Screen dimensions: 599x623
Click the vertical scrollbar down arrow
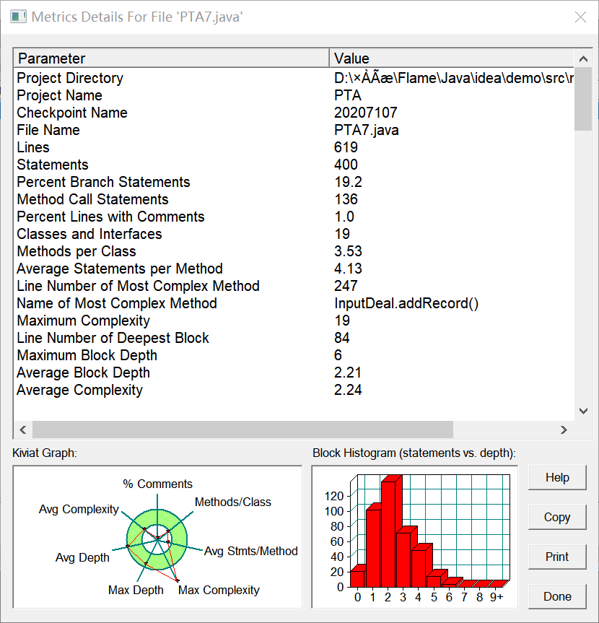(x=583, y=411)
